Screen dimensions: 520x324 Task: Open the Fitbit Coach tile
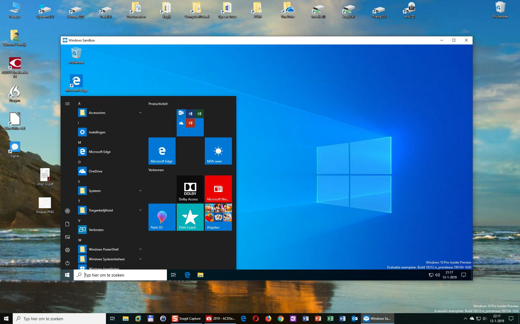[190, 217]
